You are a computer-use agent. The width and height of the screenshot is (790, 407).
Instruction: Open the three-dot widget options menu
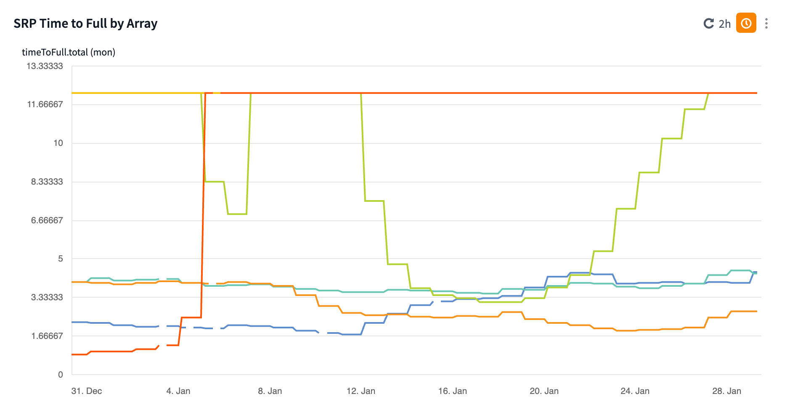[x=766, y=24]
